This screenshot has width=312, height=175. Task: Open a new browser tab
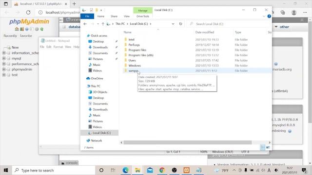coord(74,4)
